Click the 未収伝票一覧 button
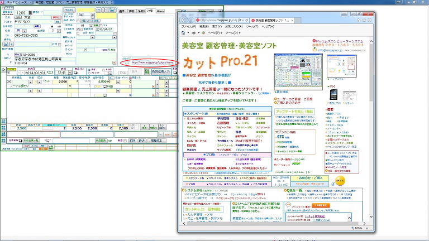This screenshot has height=241, width=429. click(31, 141)
